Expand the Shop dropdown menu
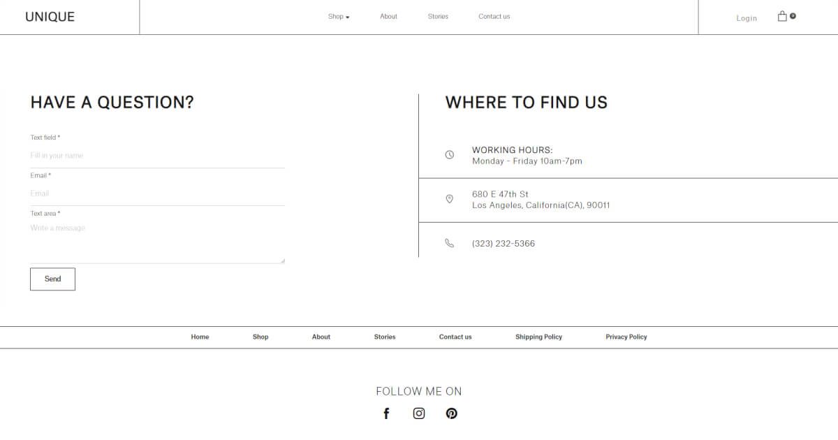Screen dimensions: 838x440 (339, 17)
